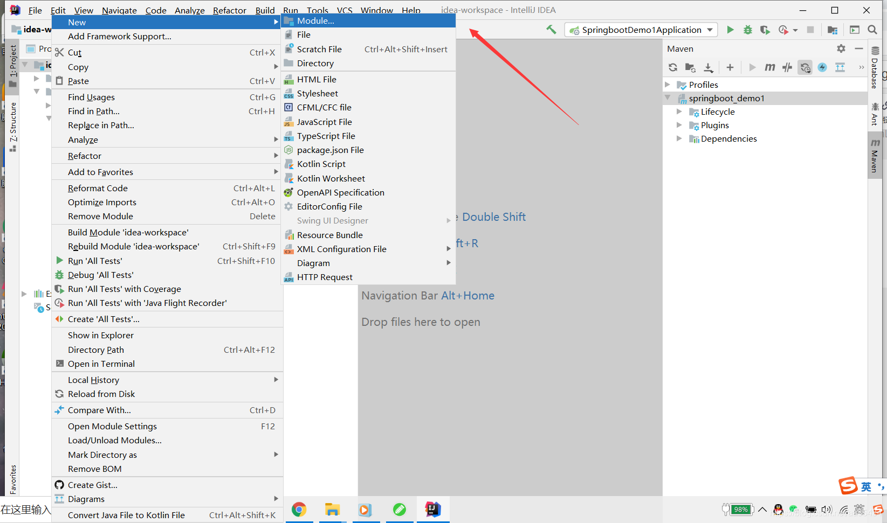The height and width of the screenshot is (523, 887).
Task: Create a new Kotlin Script
Action: tap(369, 164)
